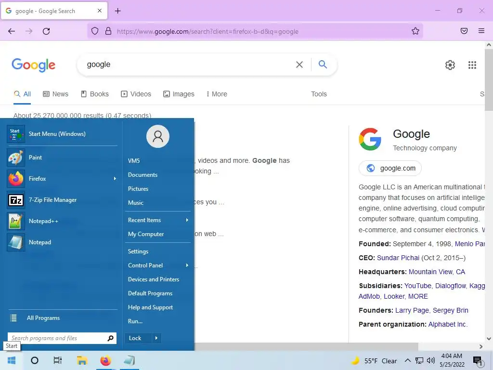
Task: Open My Computer in the start menu
Action: coord(146,234)
